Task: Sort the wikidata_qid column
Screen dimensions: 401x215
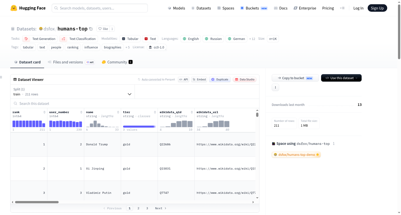Action: [x=192, y=112]
